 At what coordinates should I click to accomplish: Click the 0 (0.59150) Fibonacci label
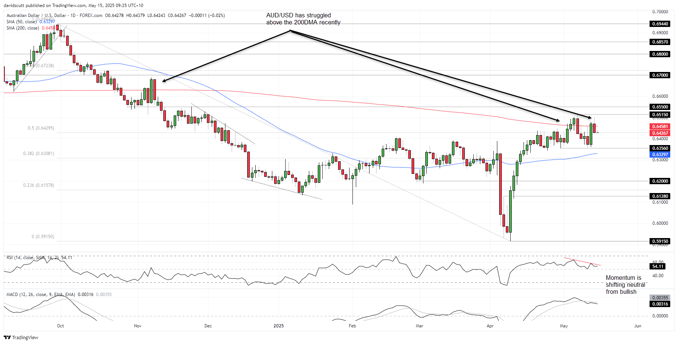point(43,237)
